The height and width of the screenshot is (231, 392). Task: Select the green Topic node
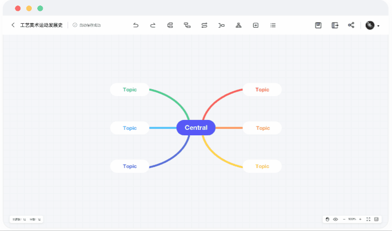pyautogui.click(x=130, y=90)
